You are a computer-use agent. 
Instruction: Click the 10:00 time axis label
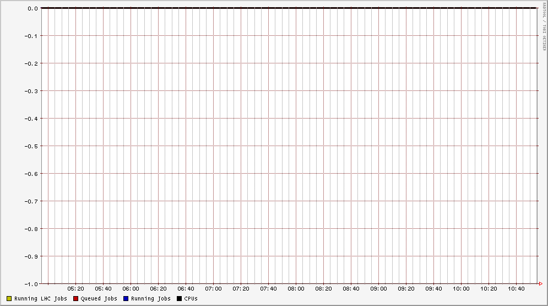coord(462,289)
